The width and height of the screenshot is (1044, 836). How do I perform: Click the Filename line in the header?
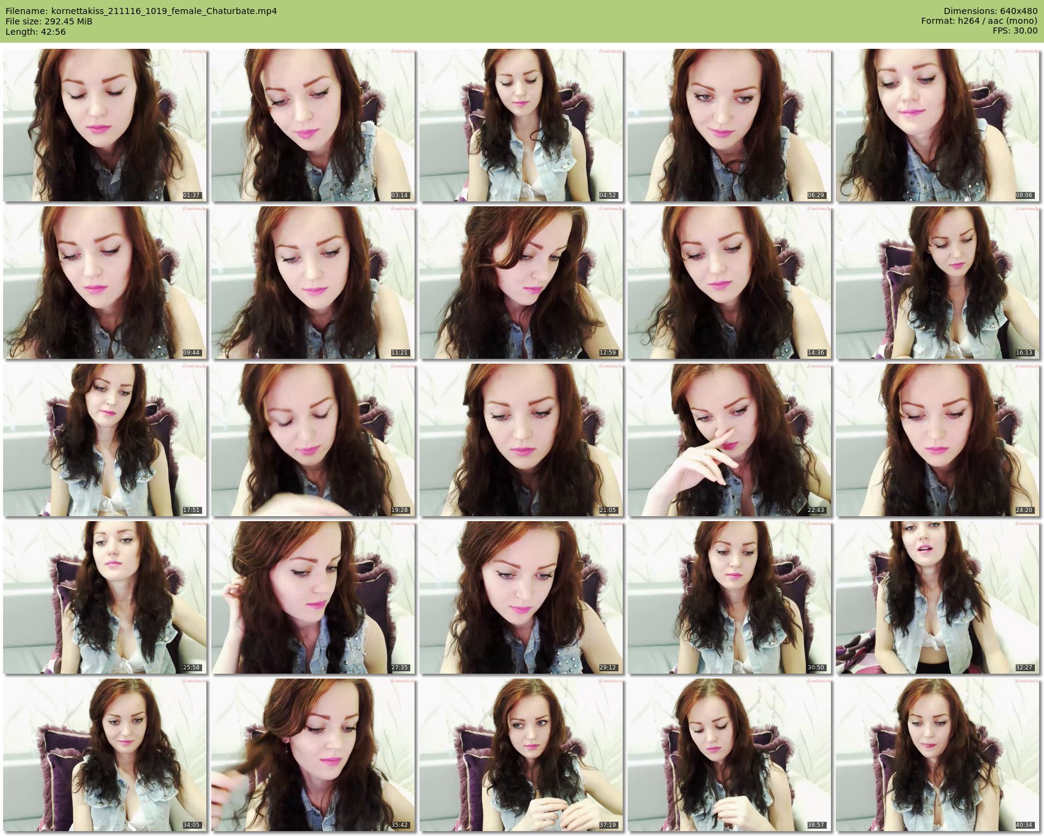click(x=141, y=11)
